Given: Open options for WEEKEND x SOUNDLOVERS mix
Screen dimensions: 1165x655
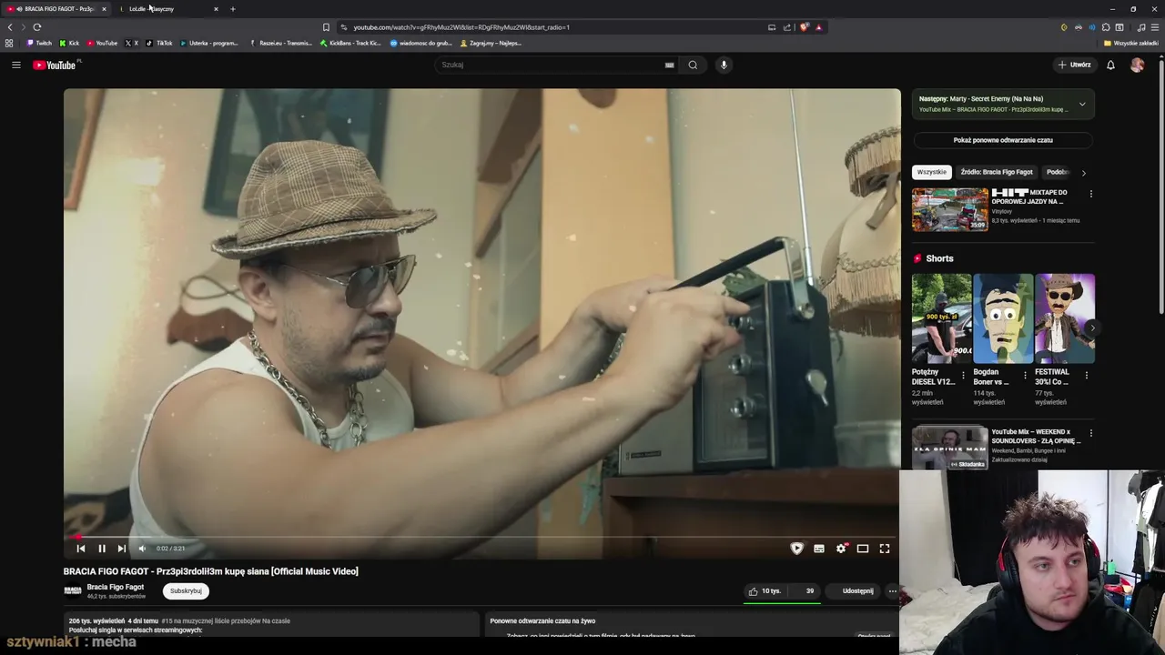Looking at the screenshot, I should (1090, 433).
